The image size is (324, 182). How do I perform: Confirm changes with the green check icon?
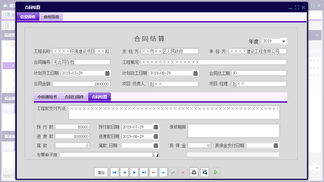point(173,172)
